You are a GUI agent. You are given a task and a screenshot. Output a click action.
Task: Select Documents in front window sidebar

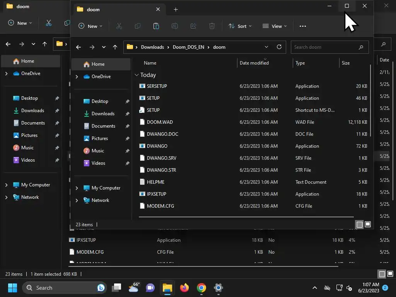101,126
